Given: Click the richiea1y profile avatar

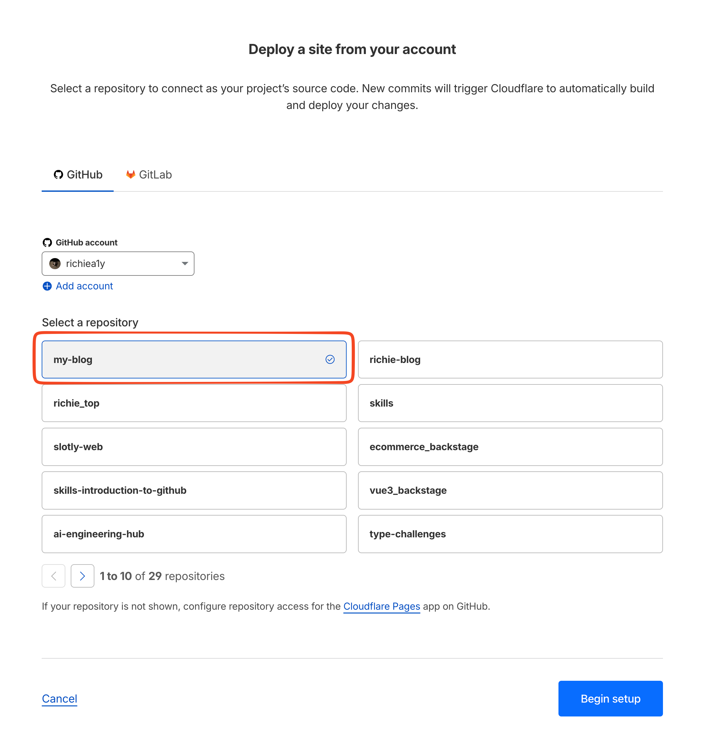Looking at the screenshot, I should coord(55,264).
